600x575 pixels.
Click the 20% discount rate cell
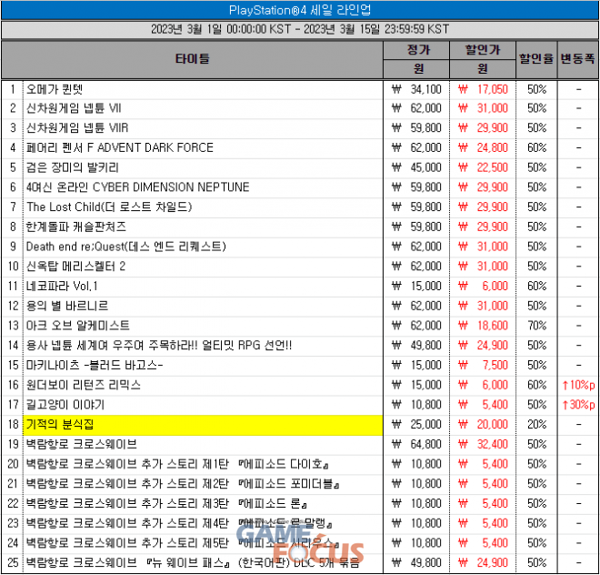pos(537,425)
